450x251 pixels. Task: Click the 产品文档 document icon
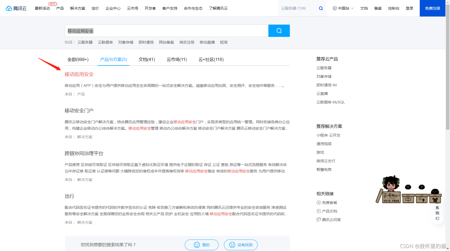click(x=319, y=211)
